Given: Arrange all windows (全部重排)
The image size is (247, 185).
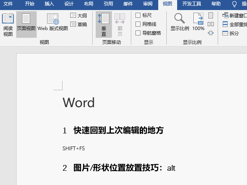Looking at the screenshot, I should pos(234,24).
